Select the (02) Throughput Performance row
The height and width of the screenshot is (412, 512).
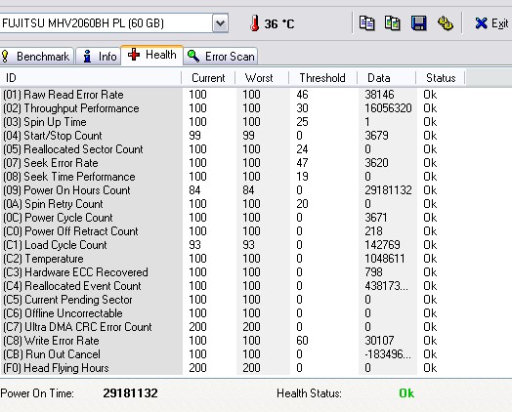tap(233, 108)
